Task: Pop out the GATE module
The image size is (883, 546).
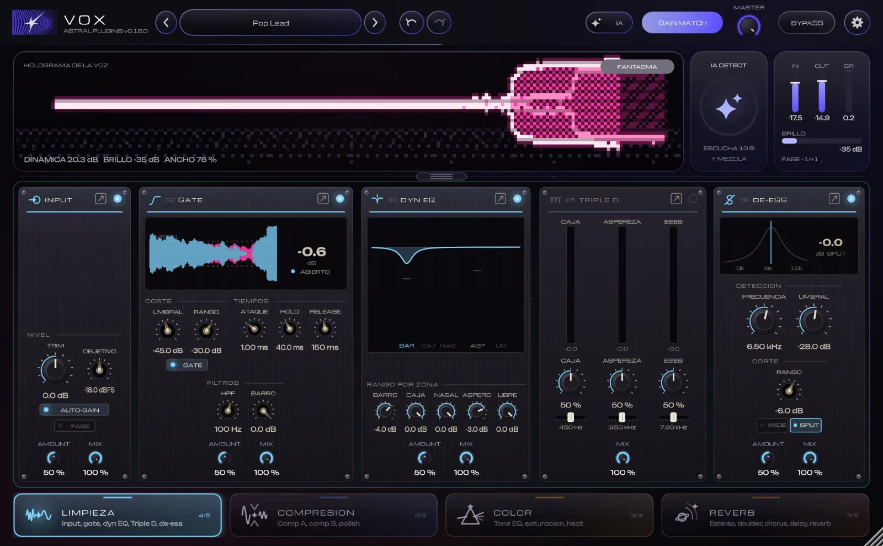Action: point(323,199)
